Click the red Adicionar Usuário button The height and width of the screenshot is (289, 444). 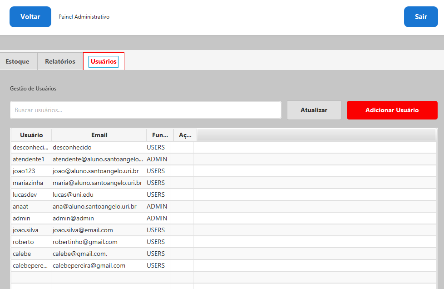pos(392,110)
